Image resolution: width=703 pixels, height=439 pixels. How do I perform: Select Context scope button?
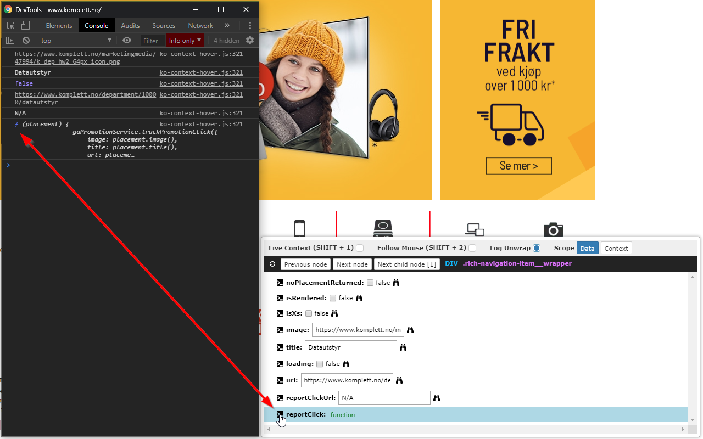click(616, 248)
